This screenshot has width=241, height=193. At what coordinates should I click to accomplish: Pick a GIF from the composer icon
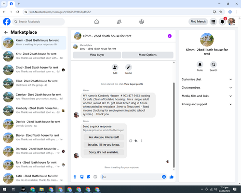(95, 177)
